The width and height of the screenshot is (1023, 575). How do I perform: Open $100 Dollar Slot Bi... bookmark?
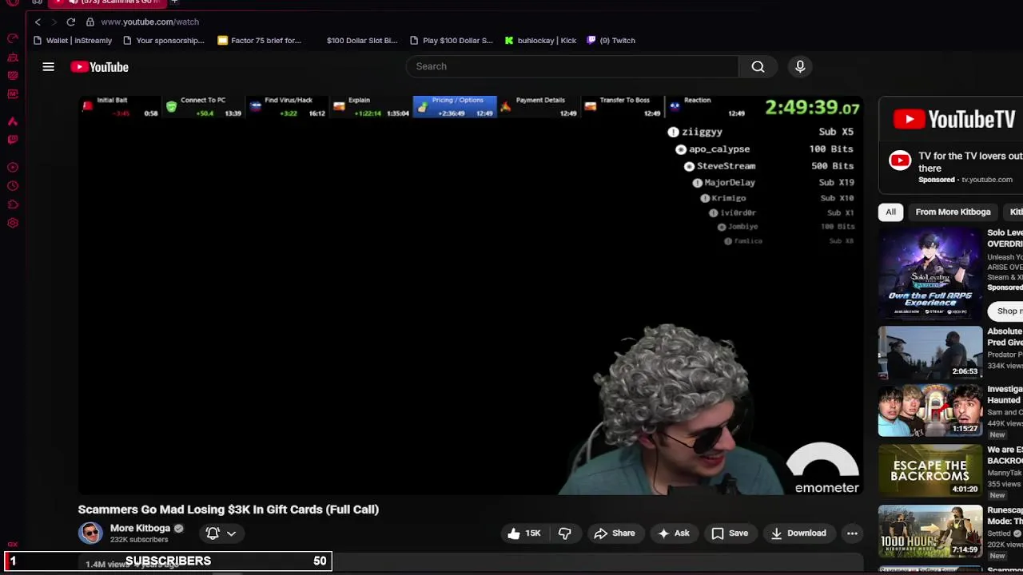click(361, 40)
